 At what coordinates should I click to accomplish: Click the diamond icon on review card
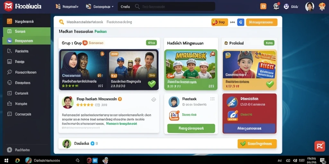(x=154, y=100)
